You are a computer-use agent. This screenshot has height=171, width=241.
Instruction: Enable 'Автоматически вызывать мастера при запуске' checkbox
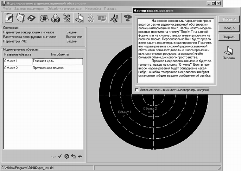pyautogui.click(x=137, y=90)
